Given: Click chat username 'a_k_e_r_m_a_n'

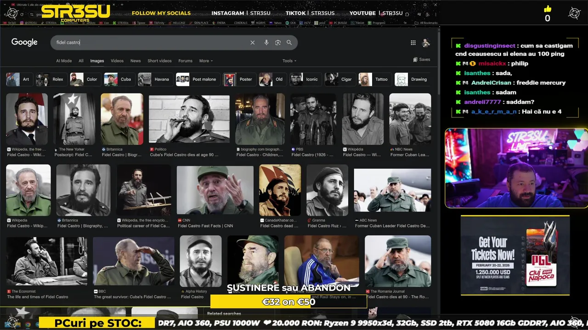Looking at the screenshot, I should coord(494,112).
